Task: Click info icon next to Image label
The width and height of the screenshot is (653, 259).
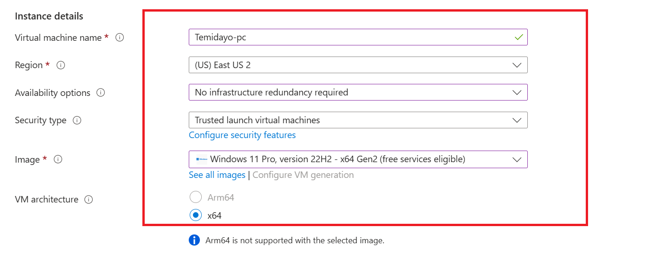Action: (58, 159)
